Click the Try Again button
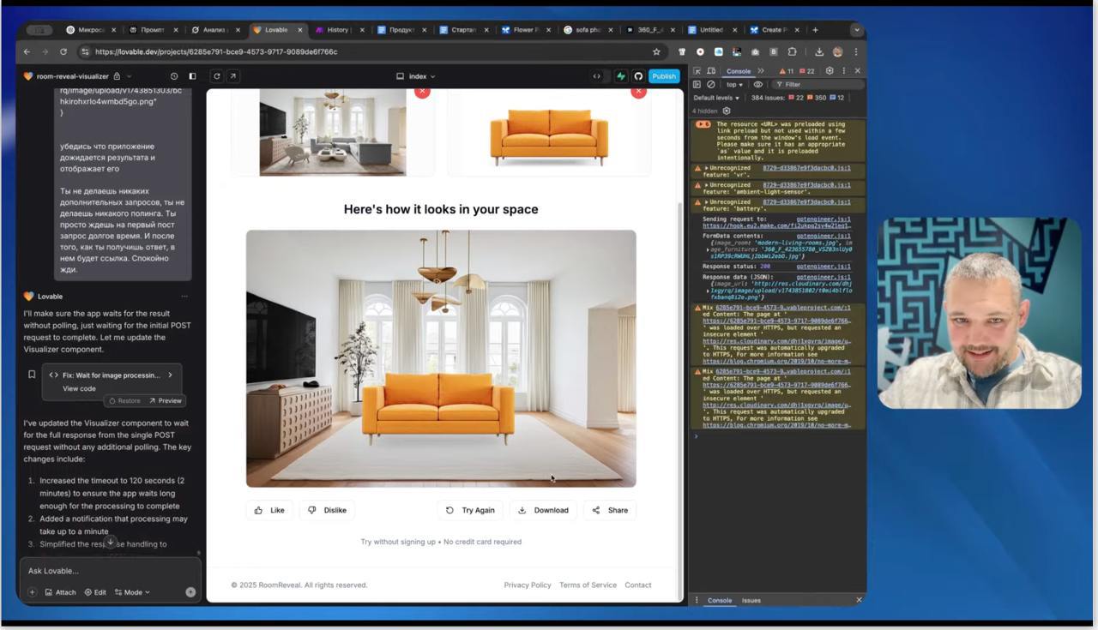 click(x=470, y=510)
